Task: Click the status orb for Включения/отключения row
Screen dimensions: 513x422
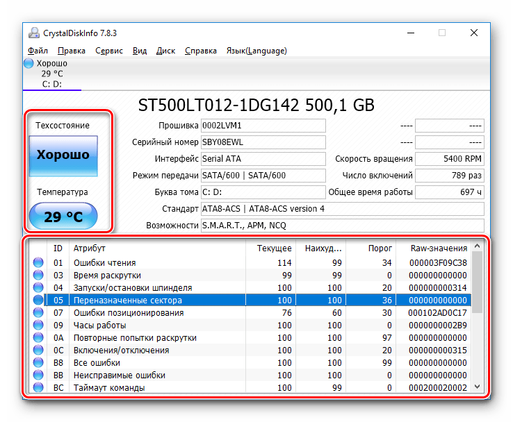Action: coord(38,350)
